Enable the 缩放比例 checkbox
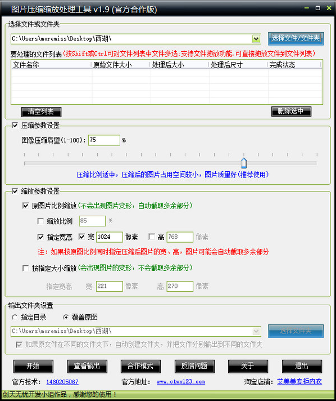 click(40, 221)
